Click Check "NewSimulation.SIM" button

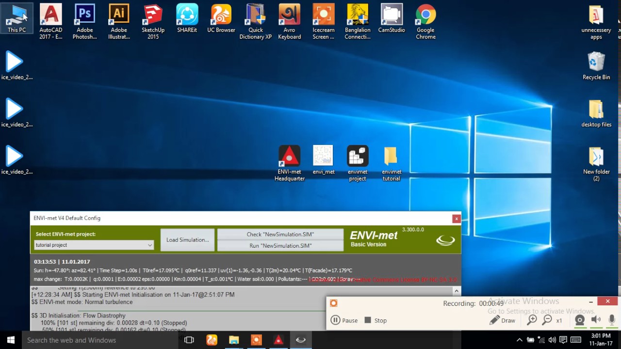pos(280,234)
